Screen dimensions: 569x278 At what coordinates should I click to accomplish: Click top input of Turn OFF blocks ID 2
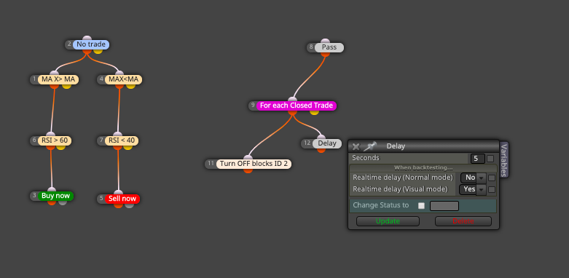click(x=248, y=158)
